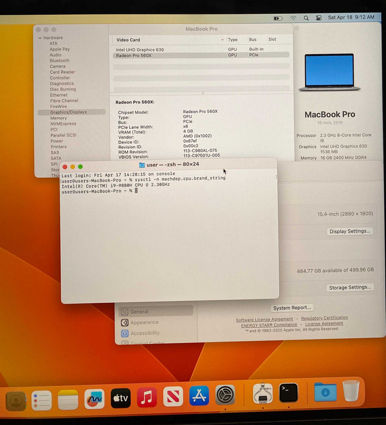Click the Terminal title folder icon
386x425 pixels.
coord(142,165)
